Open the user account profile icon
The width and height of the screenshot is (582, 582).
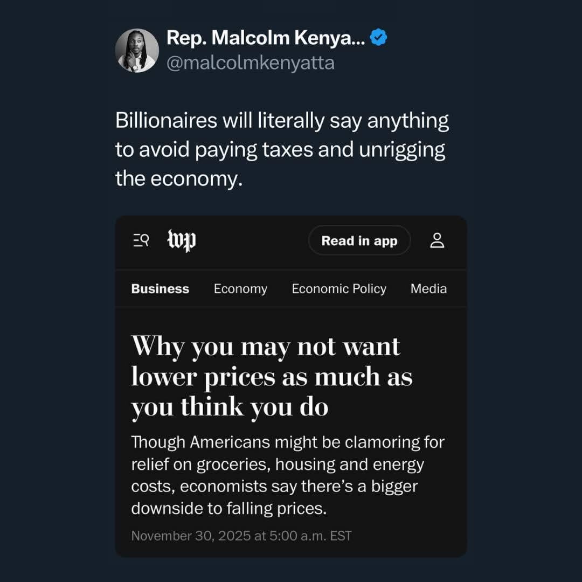(437, 240)
